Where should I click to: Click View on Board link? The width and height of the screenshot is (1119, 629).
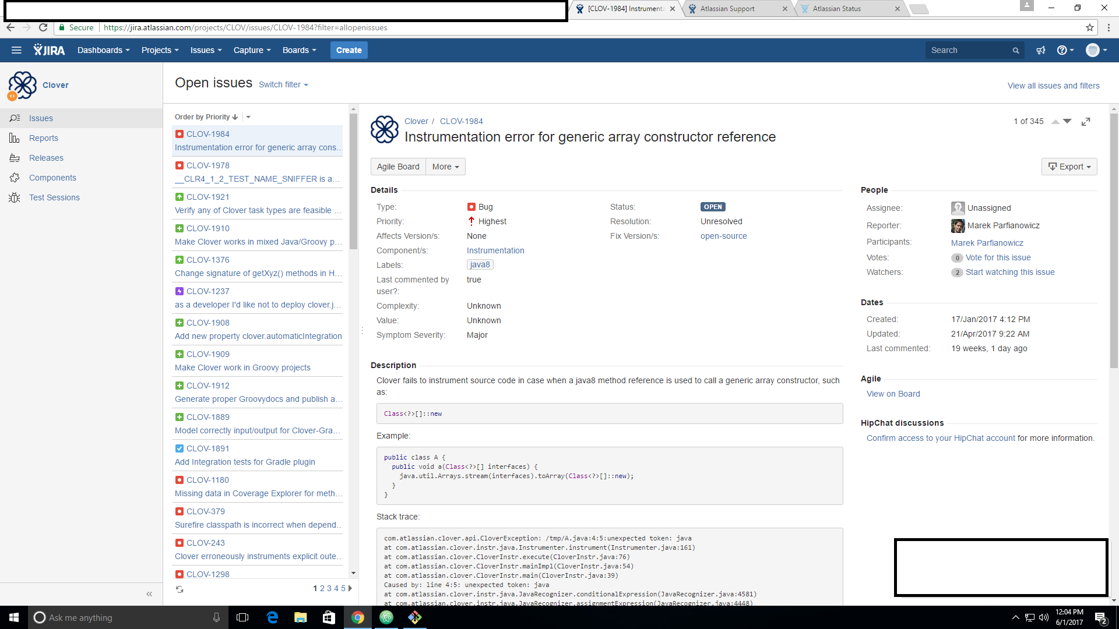point(893,394)
